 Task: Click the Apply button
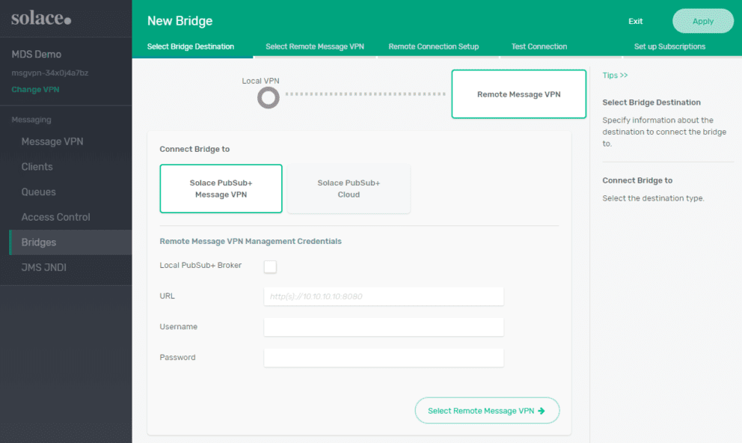coord(702,22)
